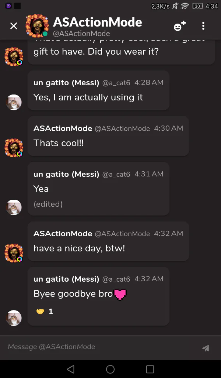Tap the Android recent apps square
This screenshot has height=378, width=221.
click(150, 369)
